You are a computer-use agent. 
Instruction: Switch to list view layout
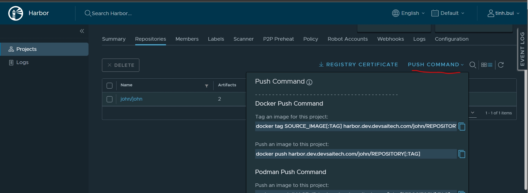click(x=490, y=65)
